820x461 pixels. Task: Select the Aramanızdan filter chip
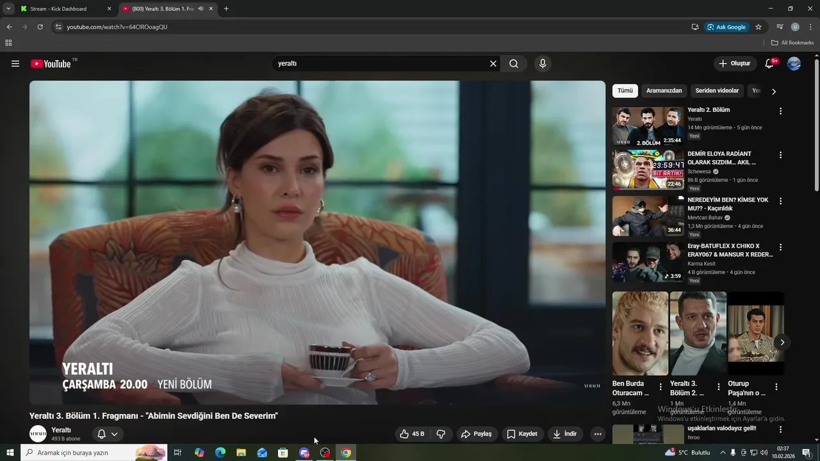point(664,91)
